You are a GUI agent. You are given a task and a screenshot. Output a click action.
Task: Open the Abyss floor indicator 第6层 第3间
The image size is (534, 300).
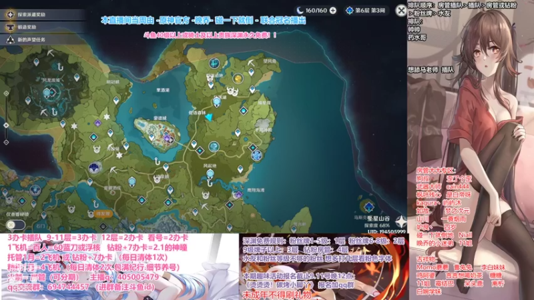(366, 11)
